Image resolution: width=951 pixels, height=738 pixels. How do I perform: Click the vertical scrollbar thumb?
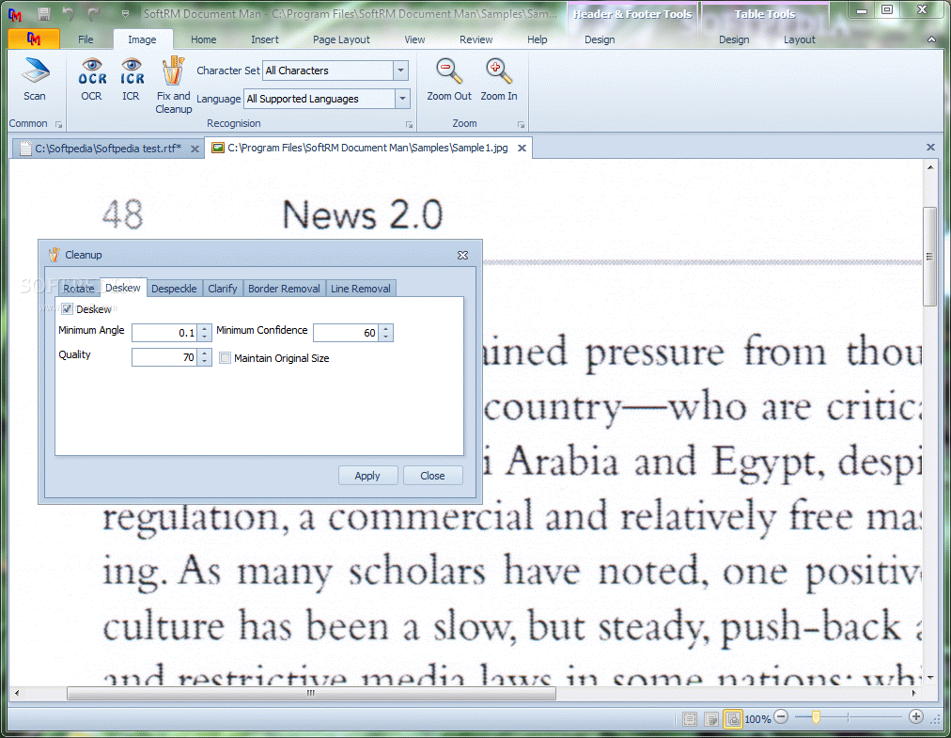pos(929,256)
